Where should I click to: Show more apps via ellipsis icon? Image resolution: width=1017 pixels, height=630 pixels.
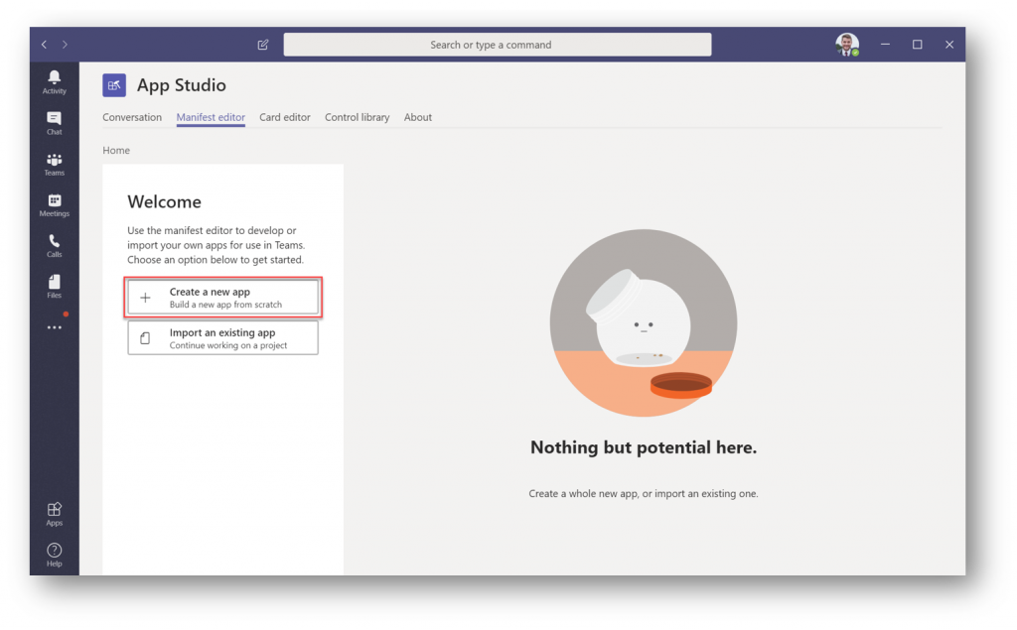(x=55, y=327)
